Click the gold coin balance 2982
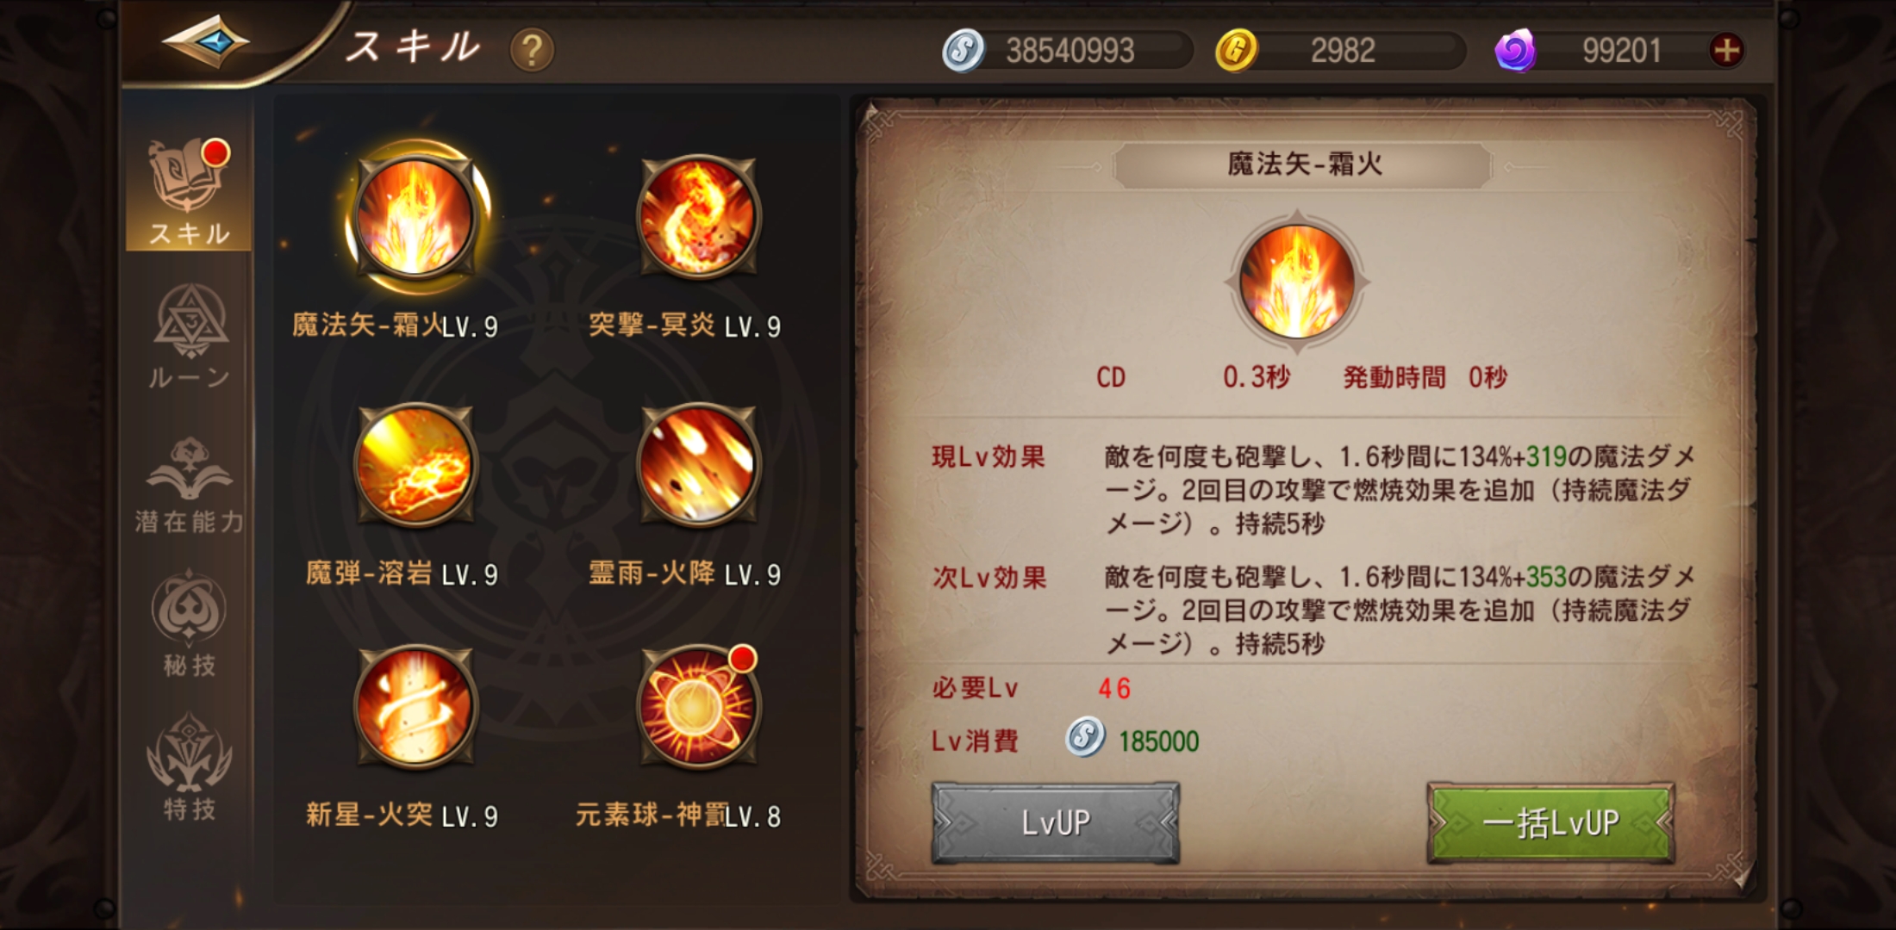 pyautogui.click(x=1341, y=50)
